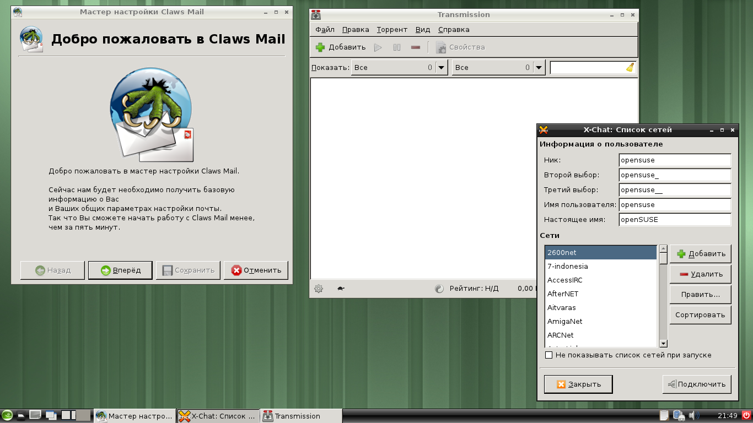
Task: Click the show desktop icon on taskbar
Action: pos(35,415)
